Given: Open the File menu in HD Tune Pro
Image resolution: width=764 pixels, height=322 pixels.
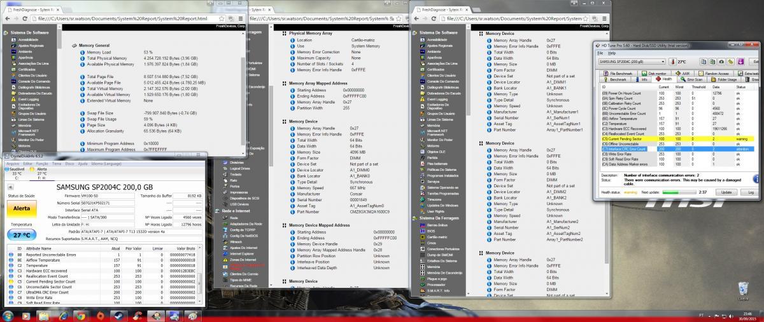Looking at the screenshot, I should click(x=600, y=53).
